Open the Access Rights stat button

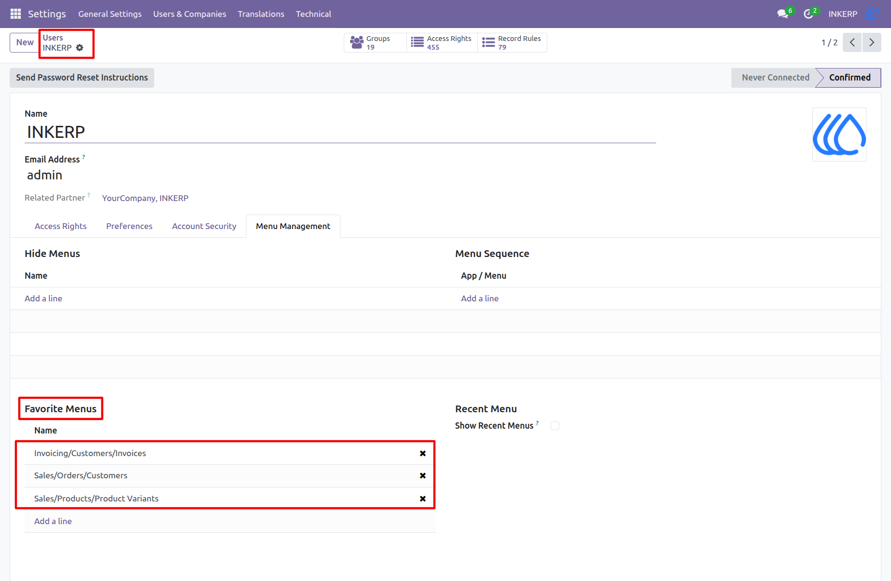coord(442,42)
